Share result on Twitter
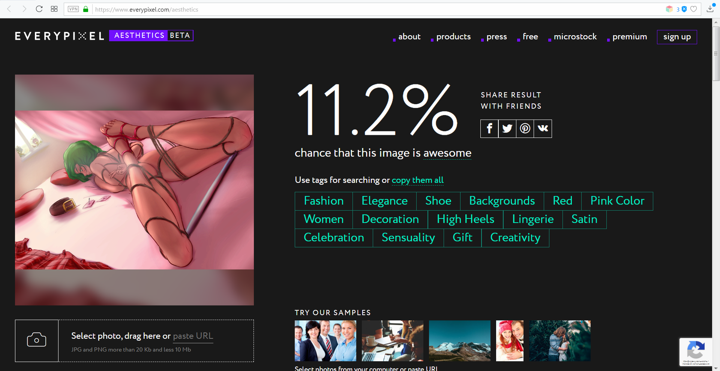This screenshot has width=720, height=371. 507,129
